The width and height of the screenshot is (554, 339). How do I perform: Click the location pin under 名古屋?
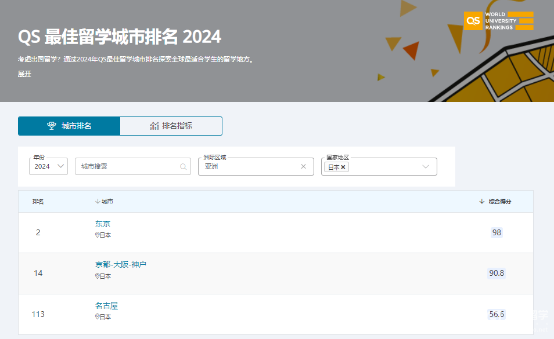tap(97, 317)
